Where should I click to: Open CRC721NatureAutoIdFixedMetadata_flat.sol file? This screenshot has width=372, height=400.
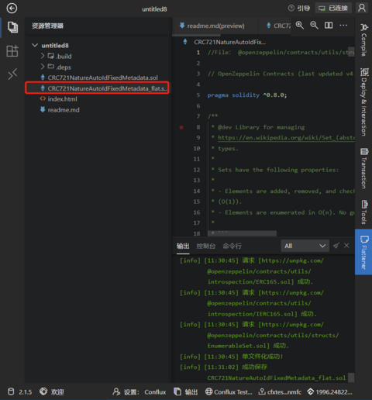pyautogui.click(x=98, y=88)
